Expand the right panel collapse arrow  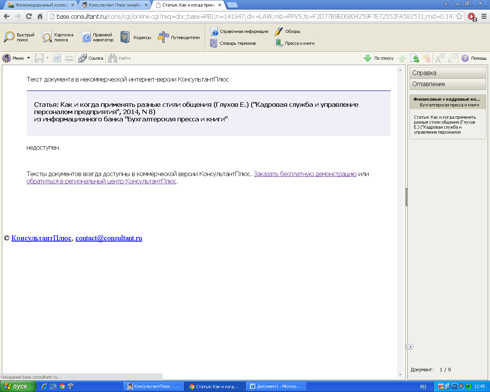[410, 347]
